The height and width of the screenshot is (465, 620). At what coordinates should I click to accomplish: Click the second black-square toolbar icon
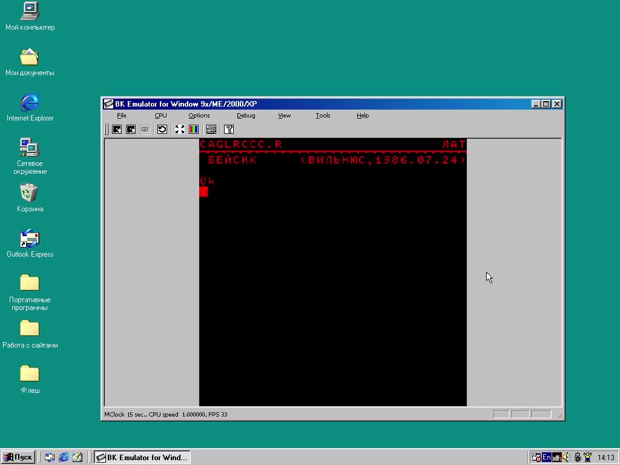[x=131, y=129]
